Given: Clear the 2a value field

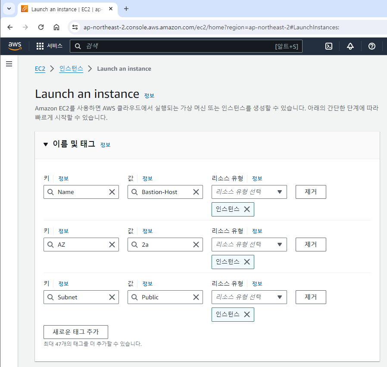Looking at the screenshot, I should (196, 245).
